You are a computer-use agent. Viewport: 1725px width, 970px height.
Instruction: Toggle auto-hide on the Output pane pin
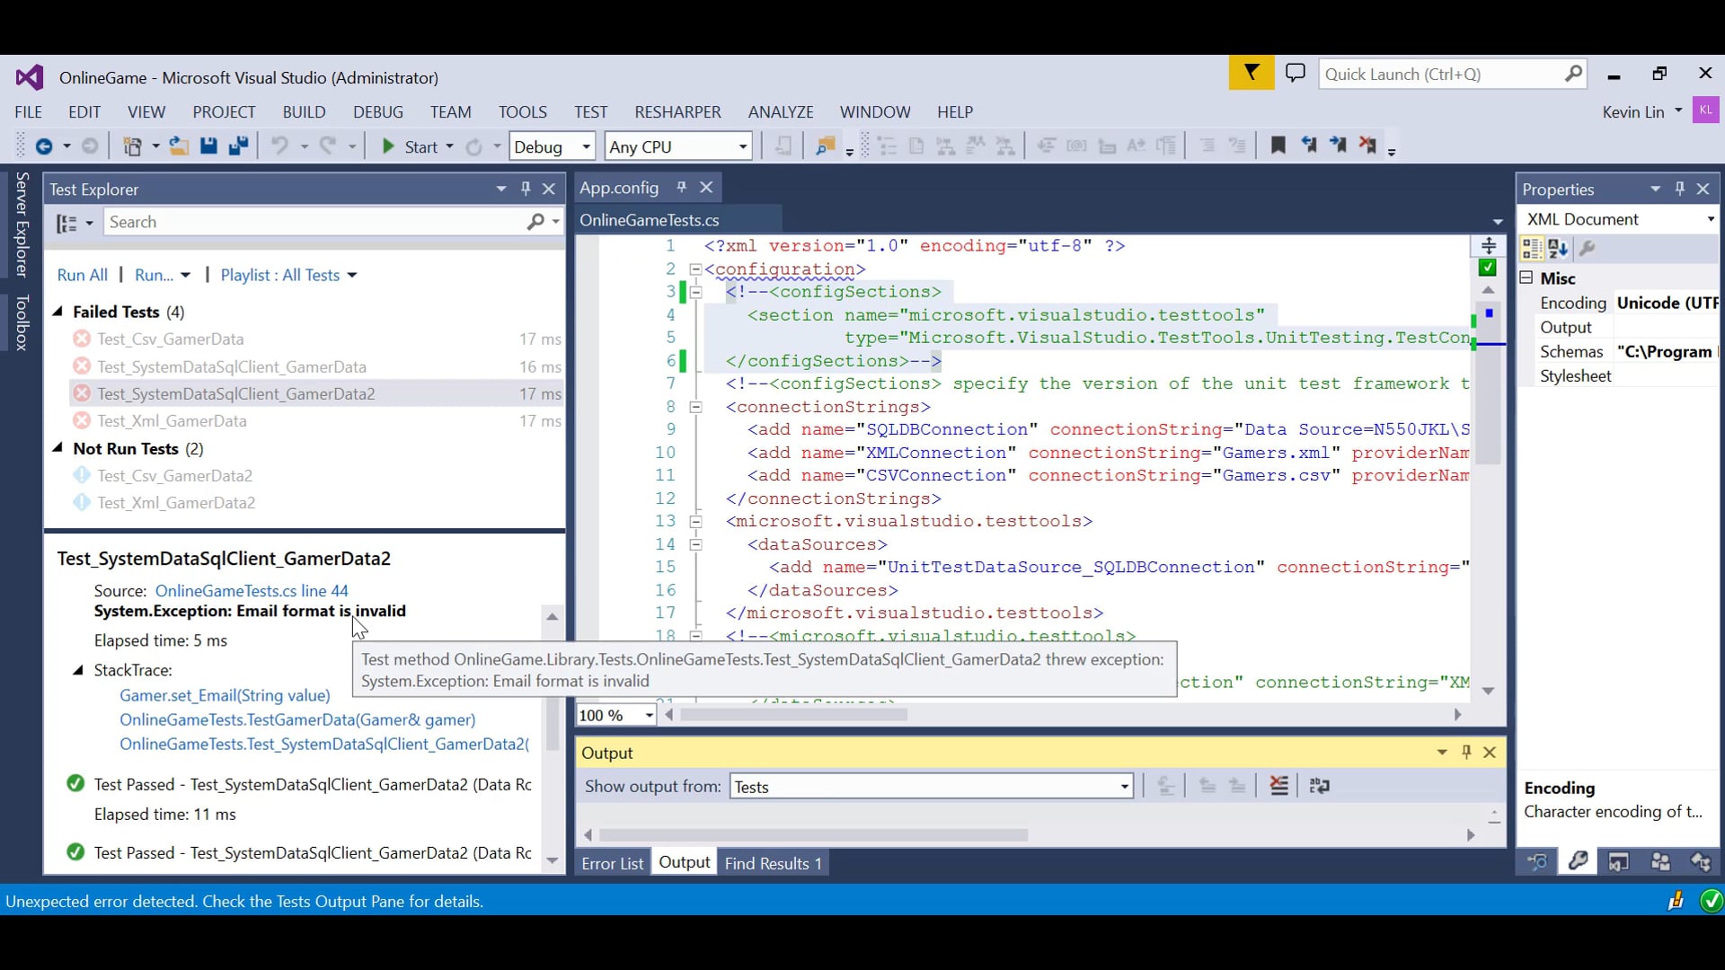tap(1466, 753)
